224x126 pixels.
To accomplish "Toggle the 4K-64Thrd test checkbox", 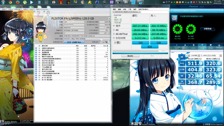I will [x=114, y=34].
